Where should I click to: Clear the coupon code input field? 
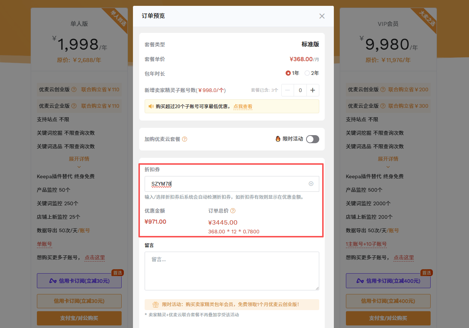point(311,184)
